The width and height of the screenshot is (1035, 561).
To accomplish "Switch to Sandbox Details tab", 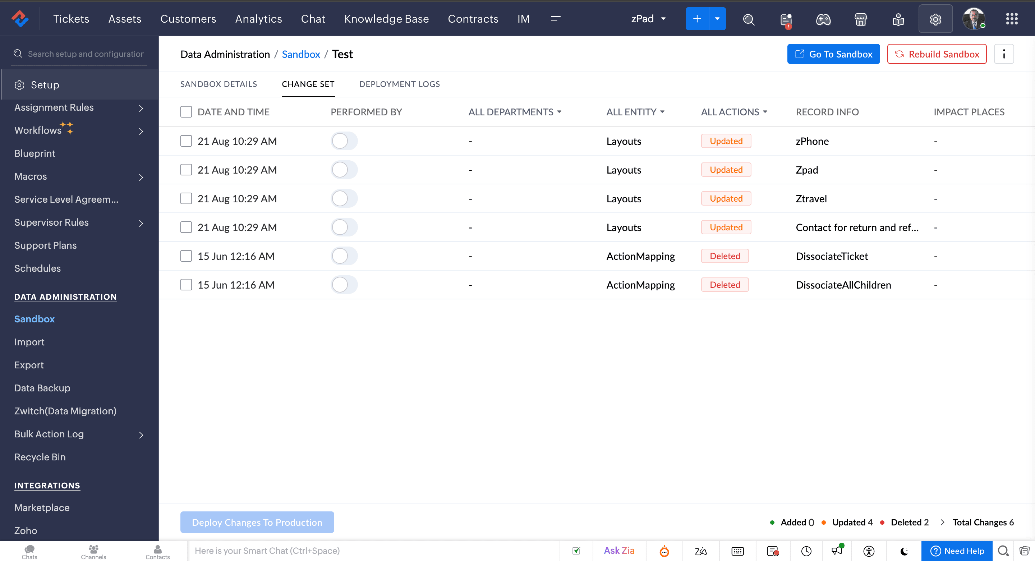I will click(218, 84).
